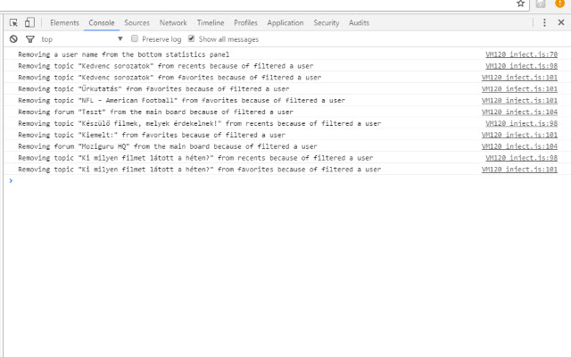Open inject.js:101 link for Kedvenc sorozatok favorites
The width and height of the screenshot is (571, 357).
coord(519,78)
